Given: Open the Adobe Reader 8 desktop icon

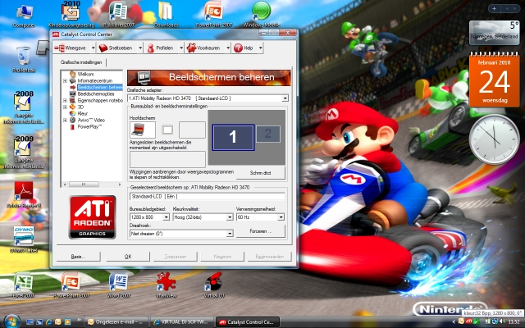Looking at the screenshot, I should coord(24,195).
